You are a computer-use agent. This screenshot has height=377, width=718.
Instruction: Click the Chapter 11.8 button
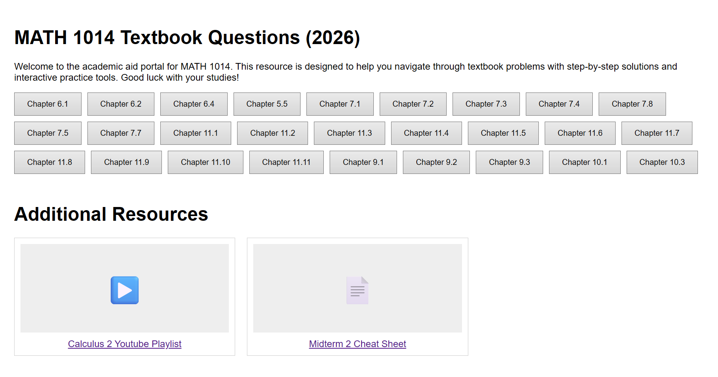pos(49,162)
